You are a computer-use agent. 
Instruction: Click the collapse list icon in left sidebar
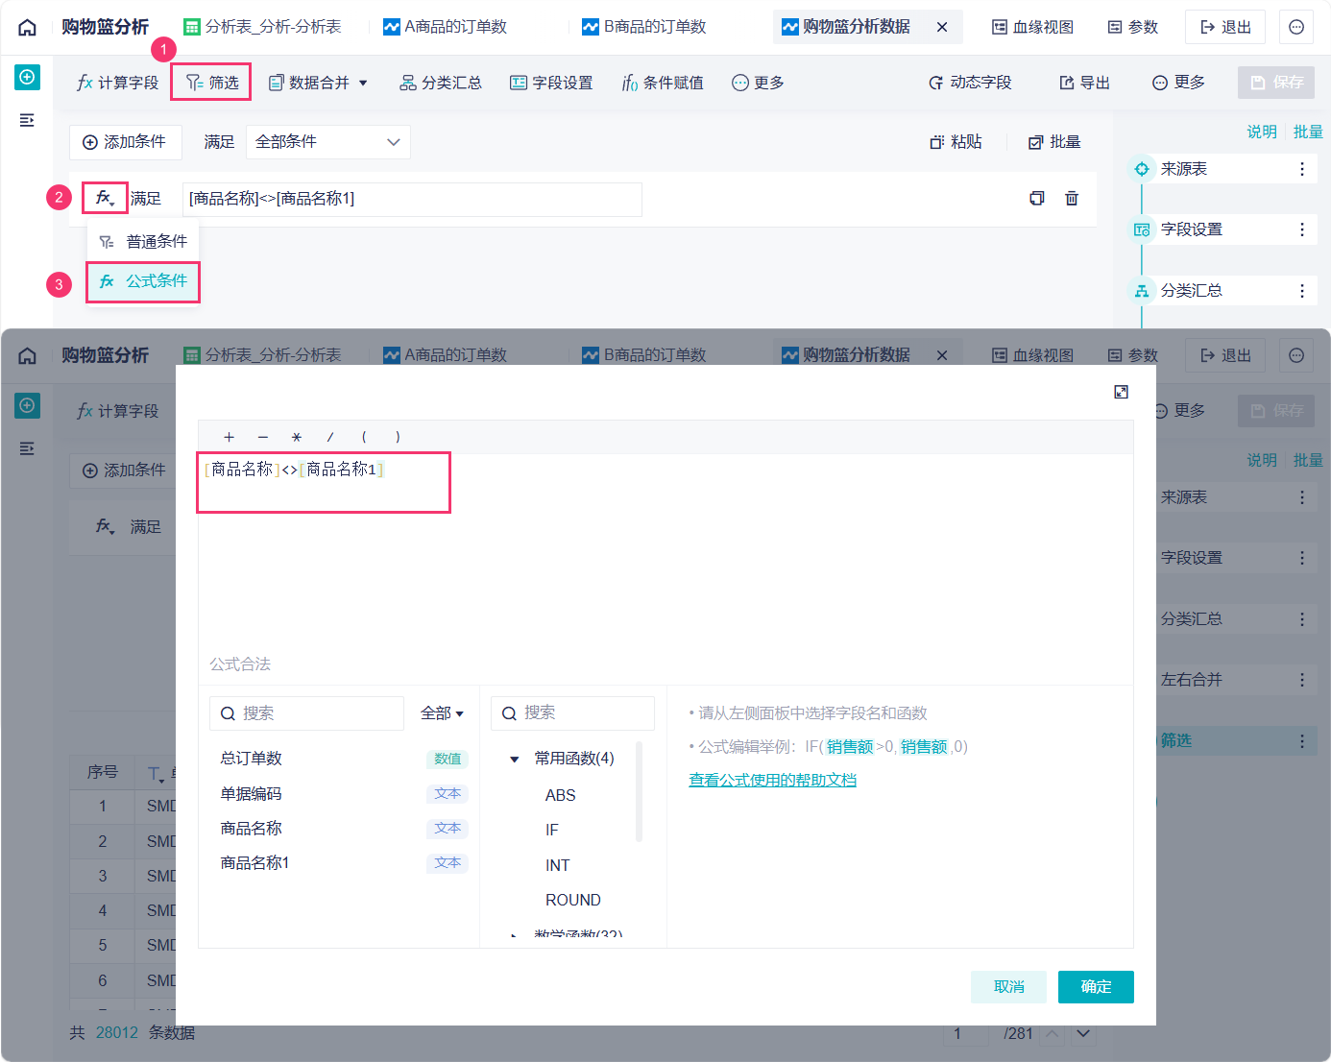click(27, 120)
